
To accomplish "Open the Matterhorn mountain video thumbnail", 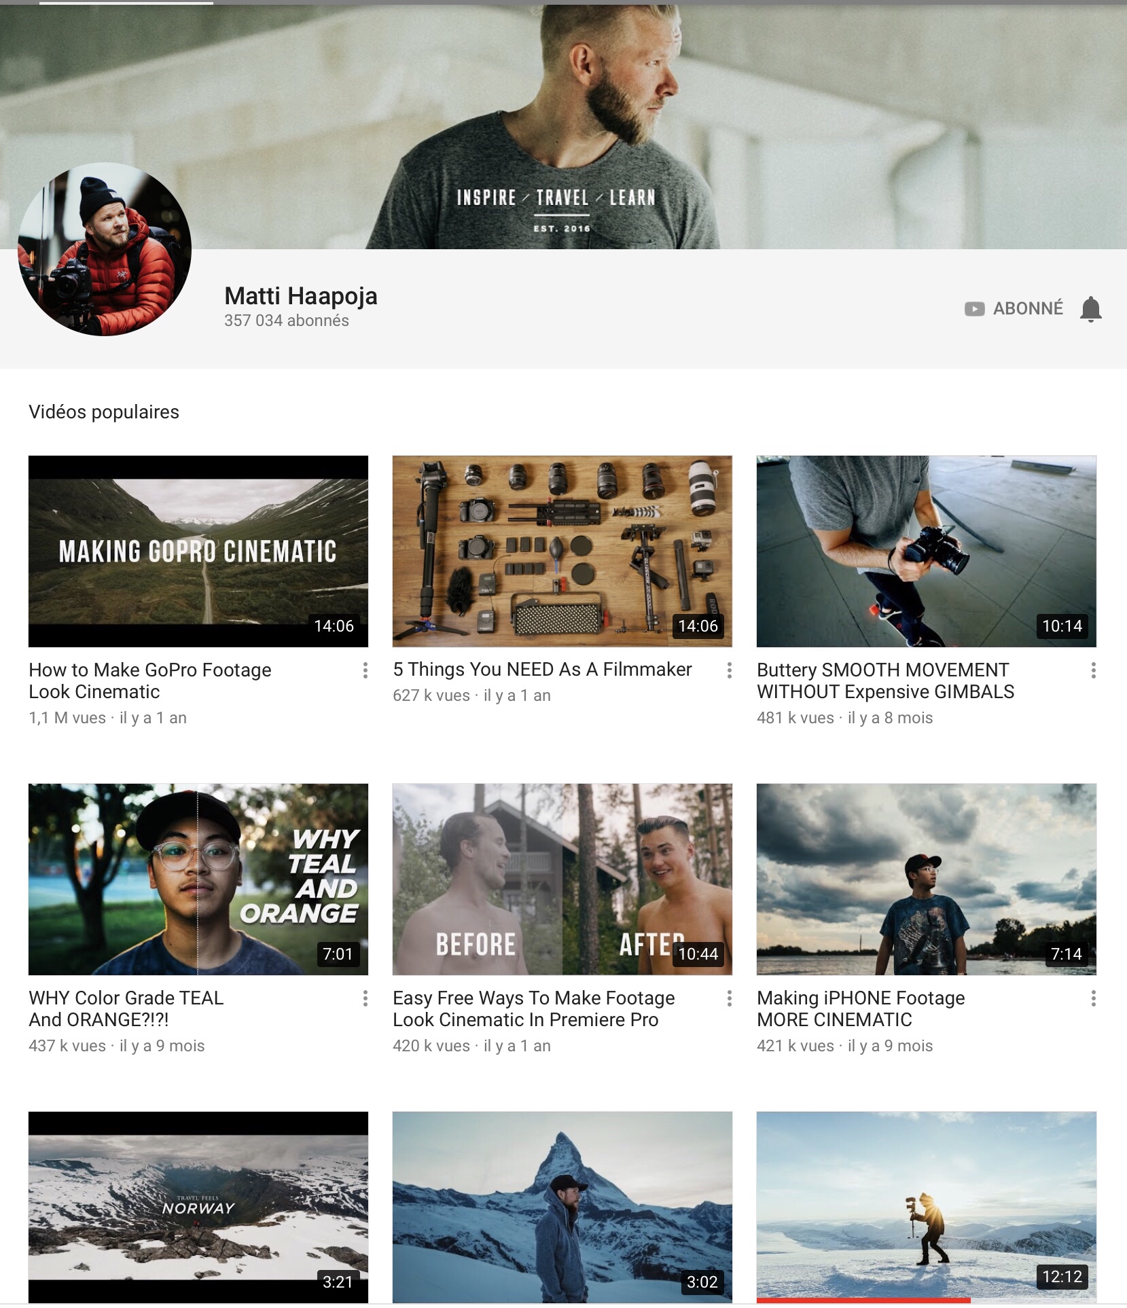I will [x=562, y=1207].
